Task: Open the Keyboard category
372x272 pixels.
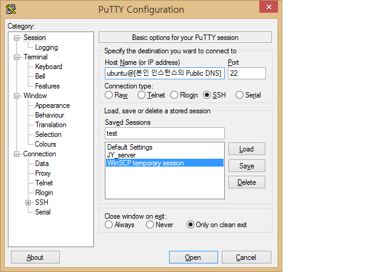Action: tap(48, 67)
